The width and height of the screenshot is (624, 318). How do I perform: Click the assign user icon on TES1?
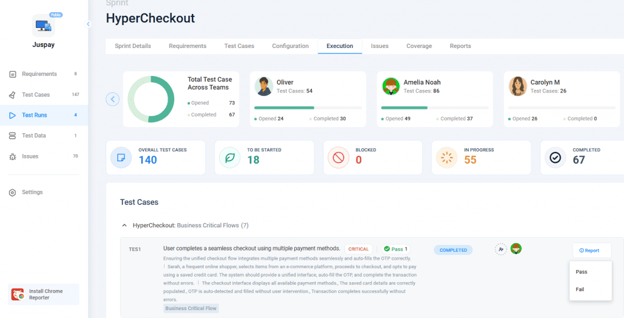pyautogui.click(x=501, y=249)
